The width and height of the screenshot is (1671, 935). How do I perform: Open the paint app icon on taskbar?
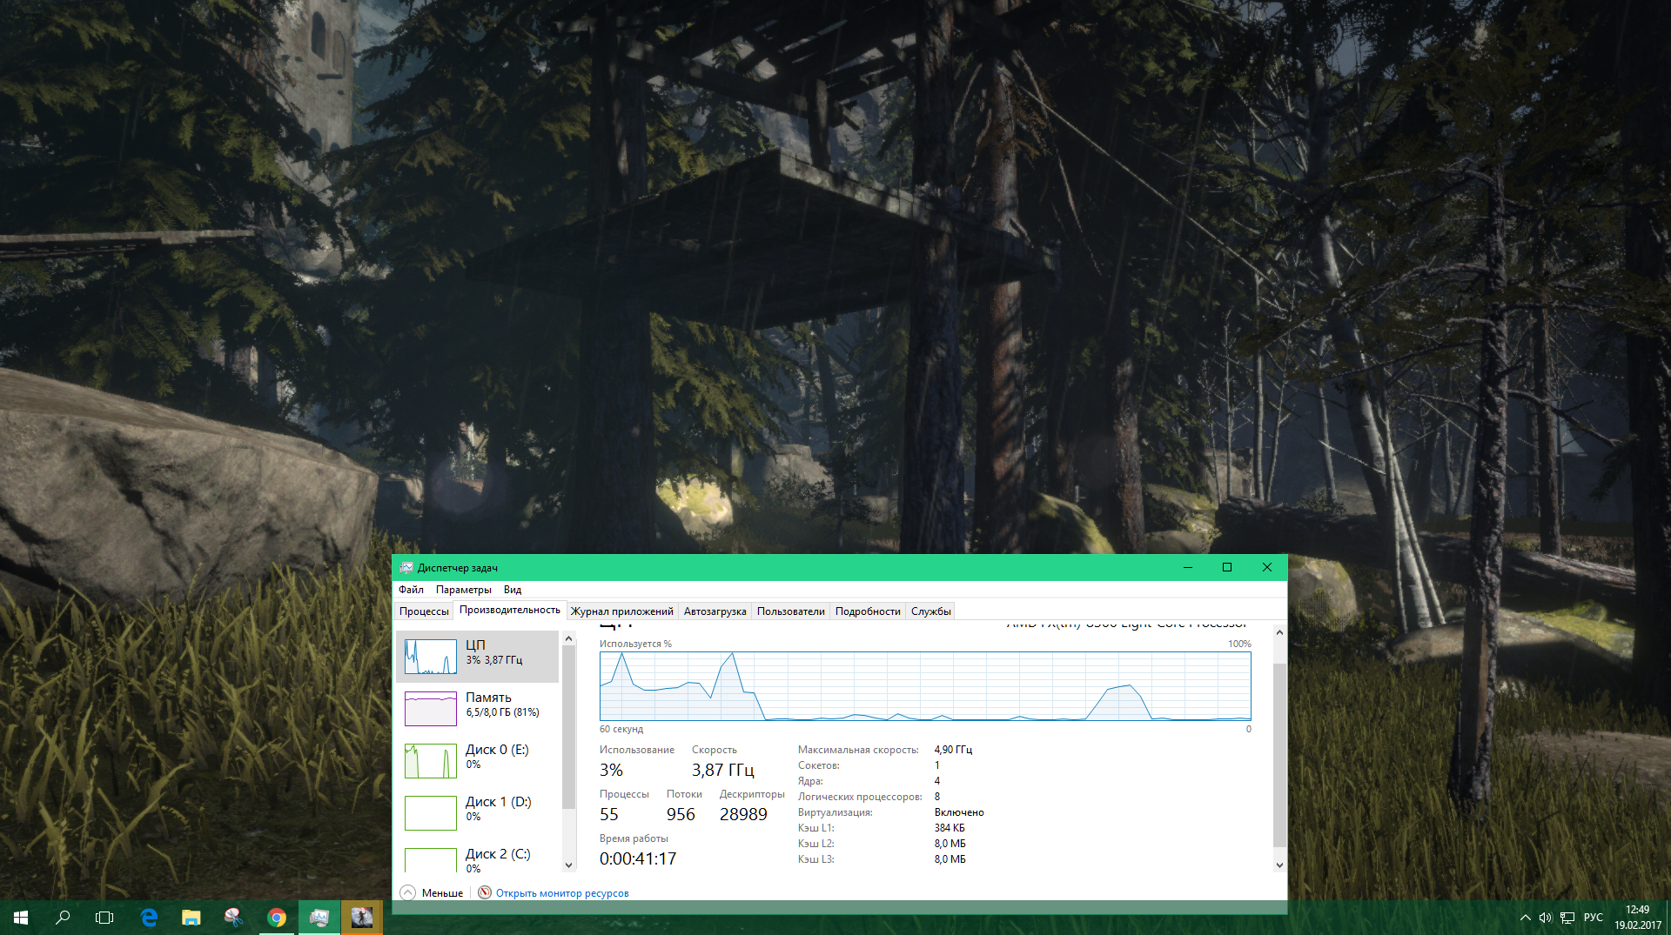point(233,918)
